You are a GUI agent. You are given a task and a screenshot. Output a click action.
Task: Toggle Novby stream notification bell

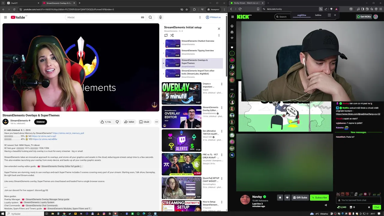(x=280, y=197)
